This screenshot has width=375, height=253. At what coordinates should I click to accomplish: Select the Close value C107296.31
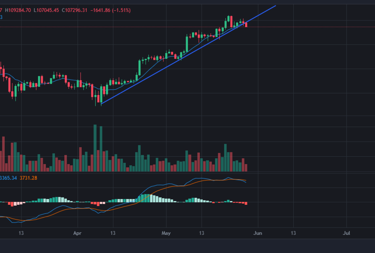75,10
